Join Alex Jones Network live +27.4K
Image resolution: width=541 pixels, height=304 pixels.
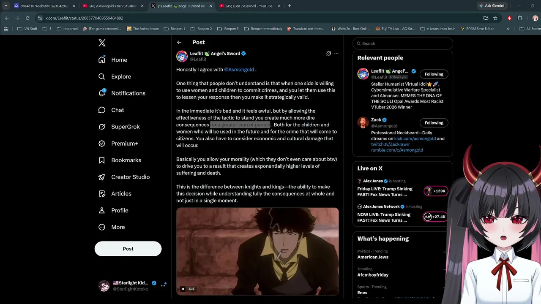tap(435, 217)
